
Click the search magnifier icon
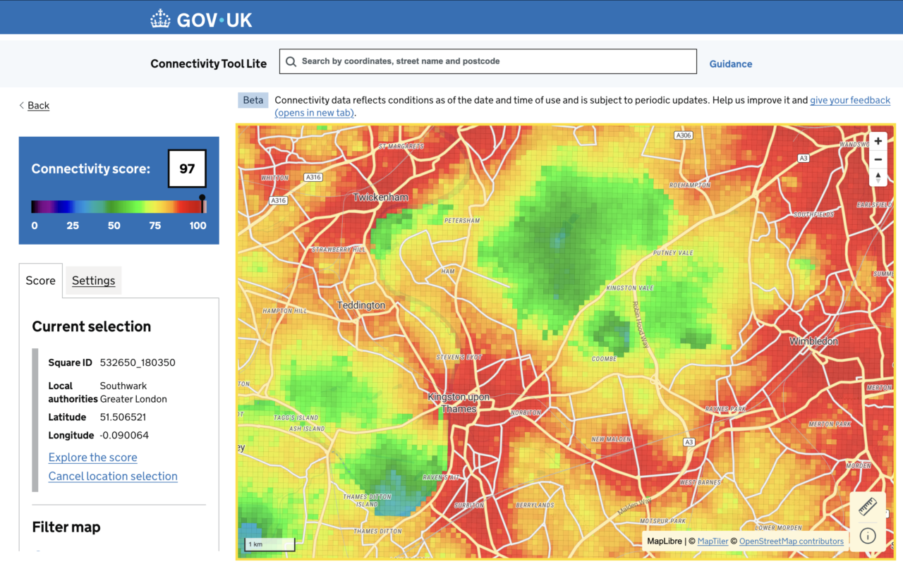click(291, 61)
